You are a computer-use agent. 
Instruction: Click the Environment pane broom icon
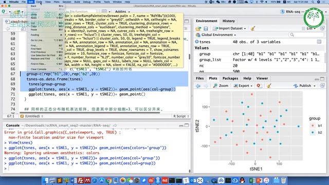pyautogui.click(x=252, y=28)
